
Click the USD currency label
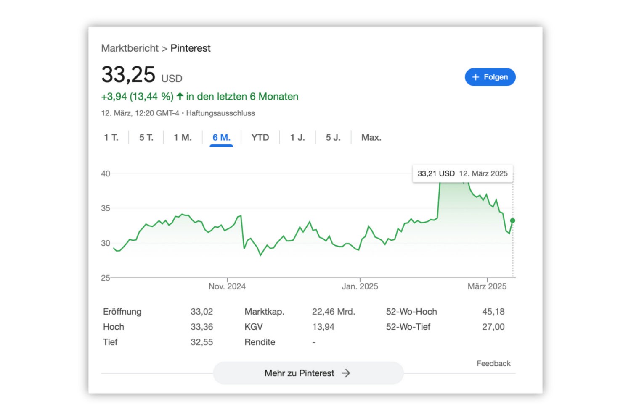pos(172,79)
